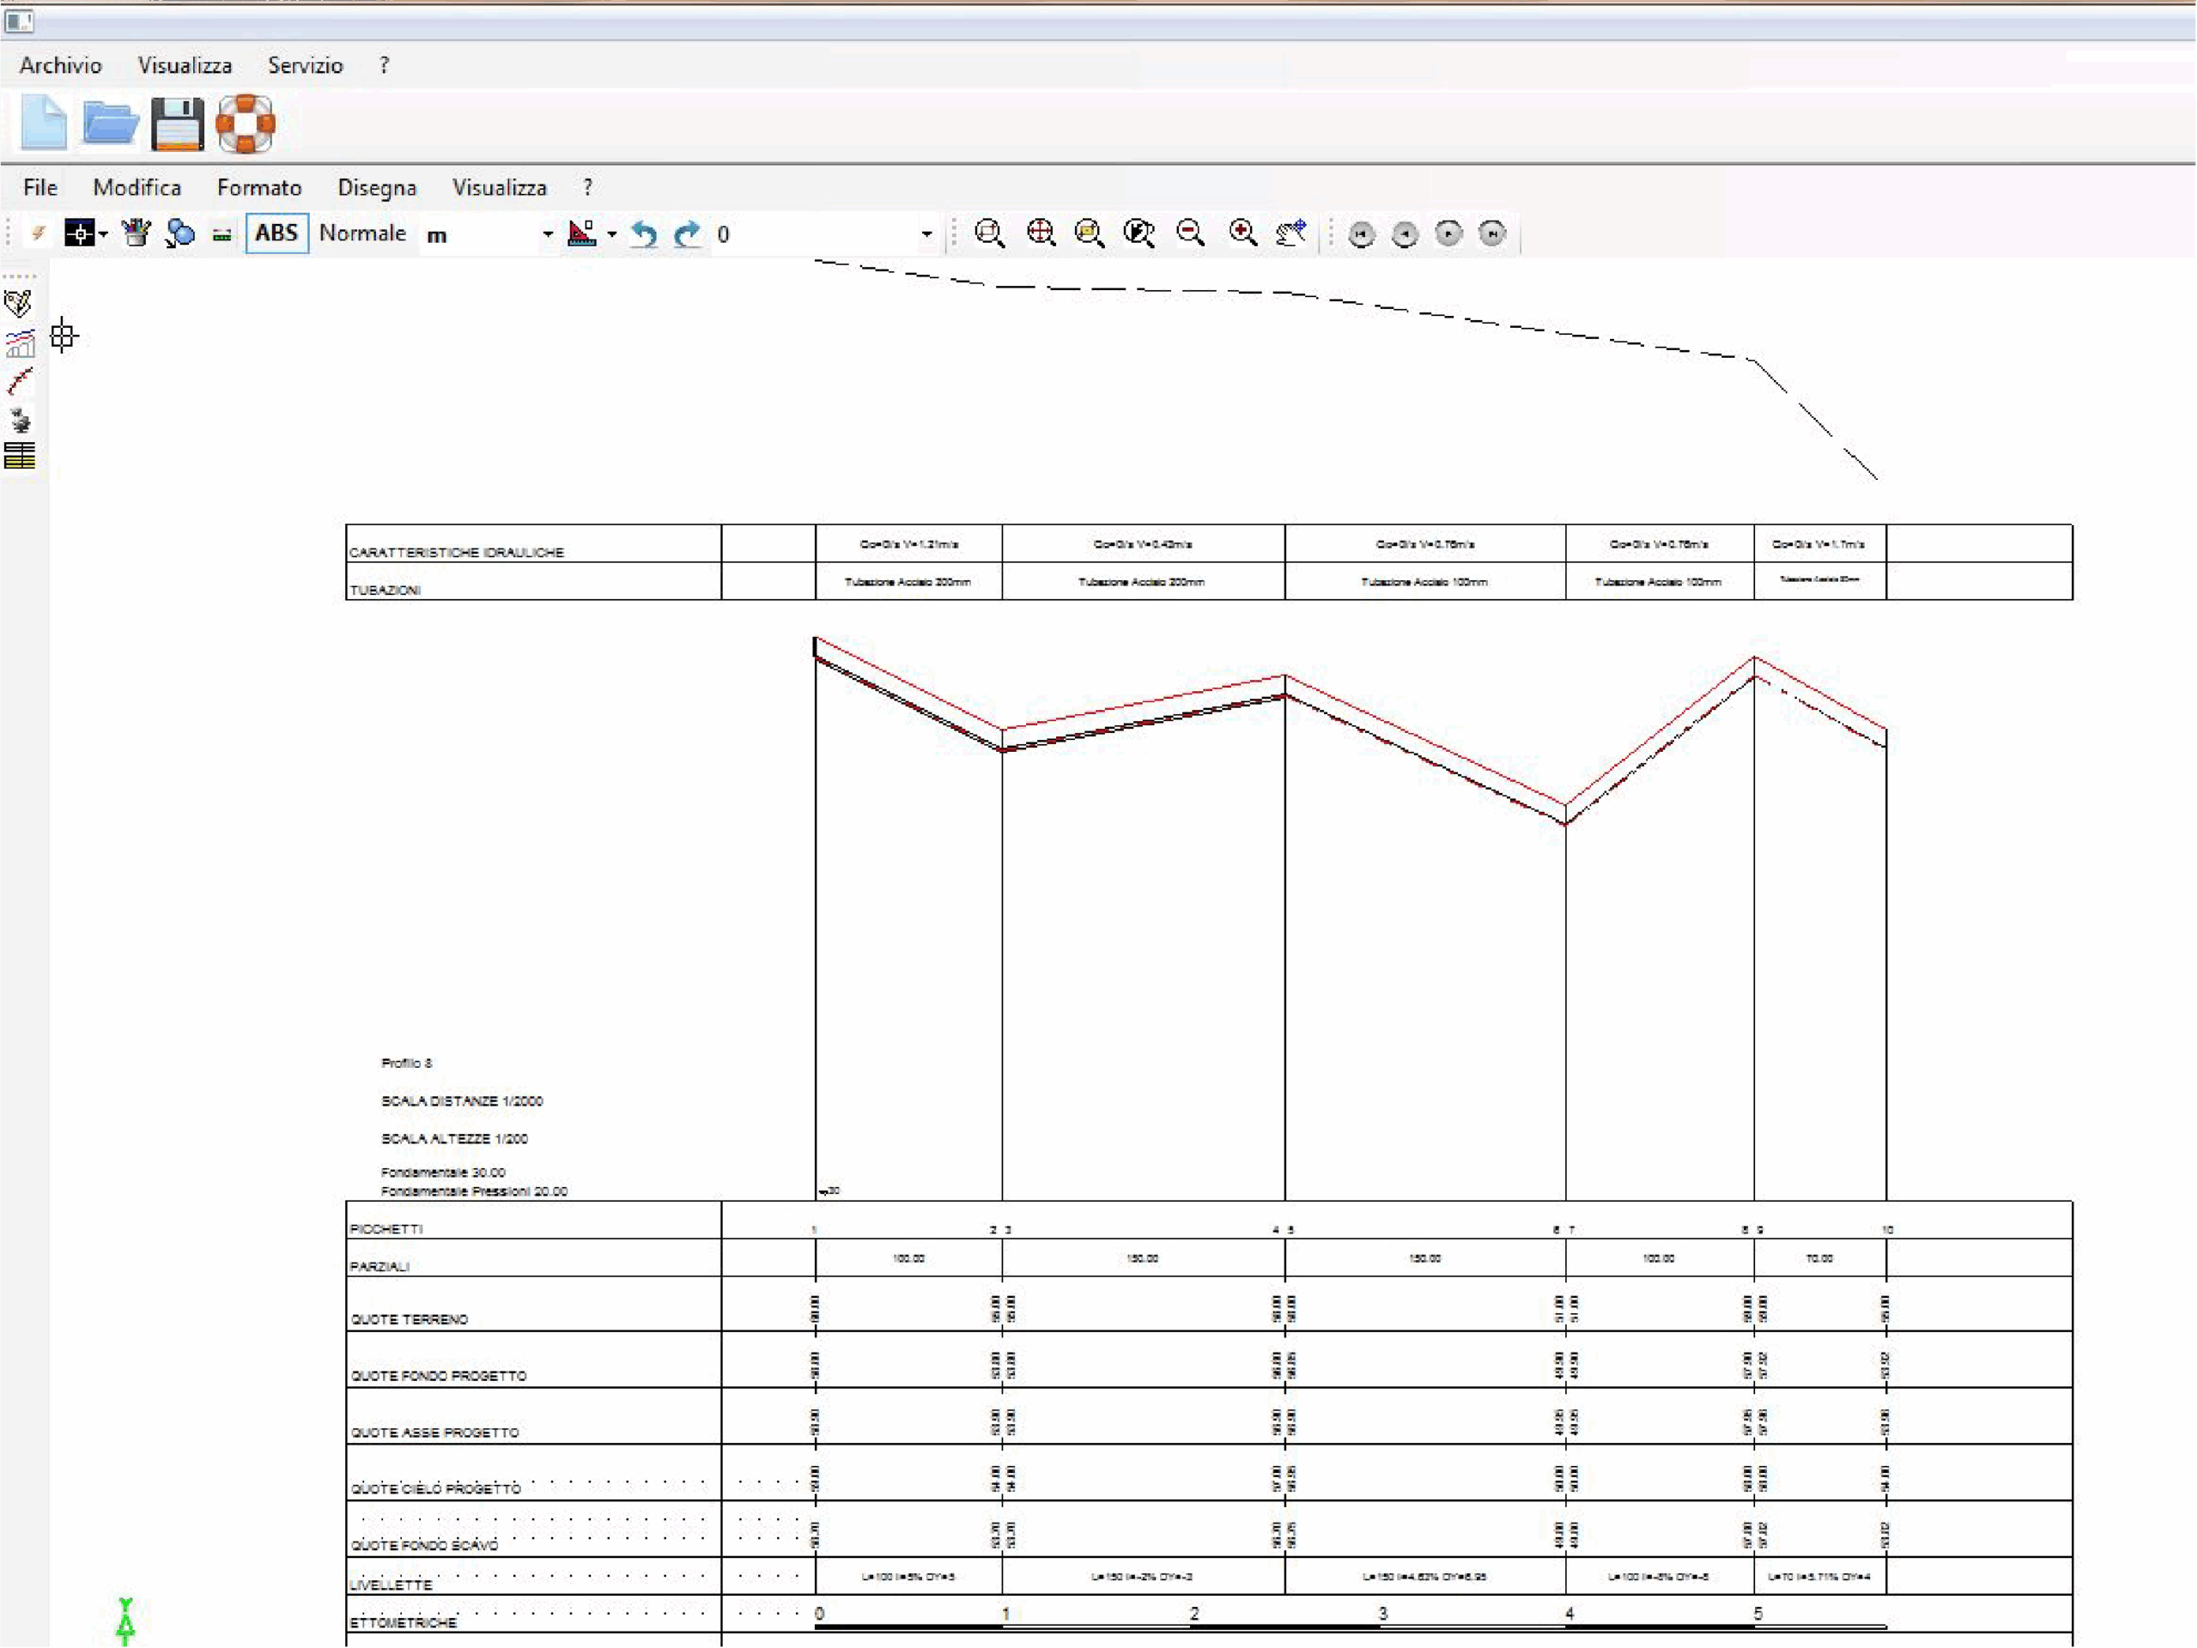Click the Save floppy disk icon
This screenshot has width=2198, height=1648.
point(177,124)
